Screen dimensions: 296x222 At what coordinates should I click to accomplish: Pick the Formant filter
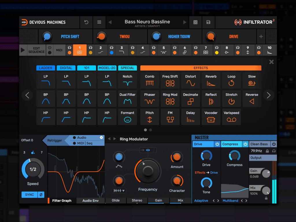pos(127,117)
